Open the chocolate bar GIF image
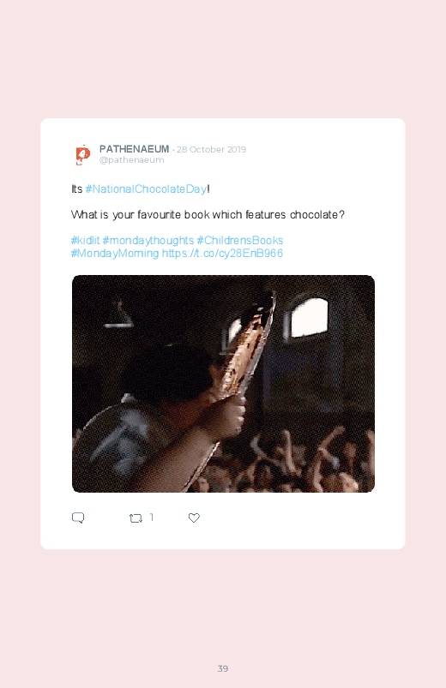 click(223, 384)
